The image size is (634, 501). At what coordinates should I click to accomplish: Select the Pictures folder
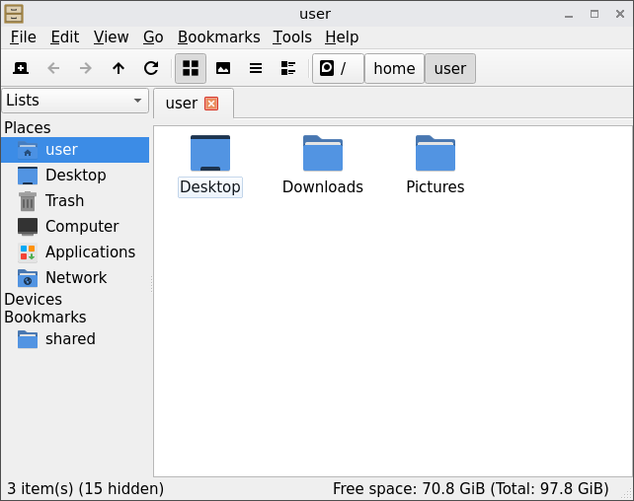(x=435, y=155)
